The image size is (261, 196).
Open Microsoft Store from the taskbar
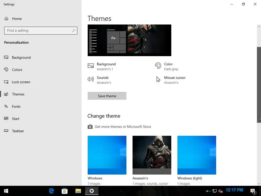coord(64,191)
